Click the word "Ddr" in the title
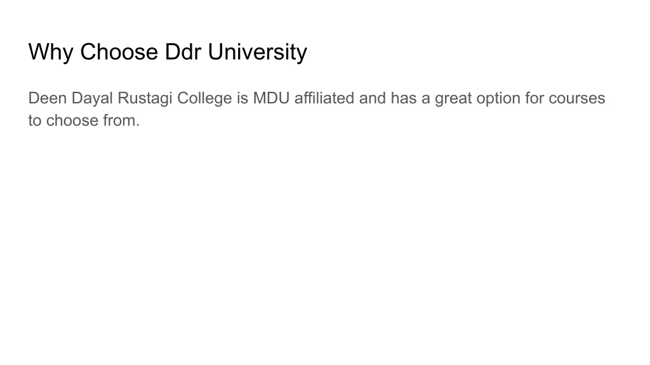Image resolution: width=650 pixels, height=365 pixels. [x=183, y=52]
